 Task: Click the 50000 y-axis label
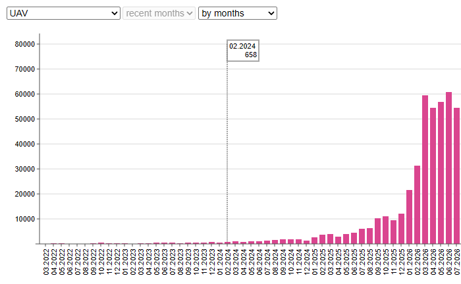tap(25, 119)
